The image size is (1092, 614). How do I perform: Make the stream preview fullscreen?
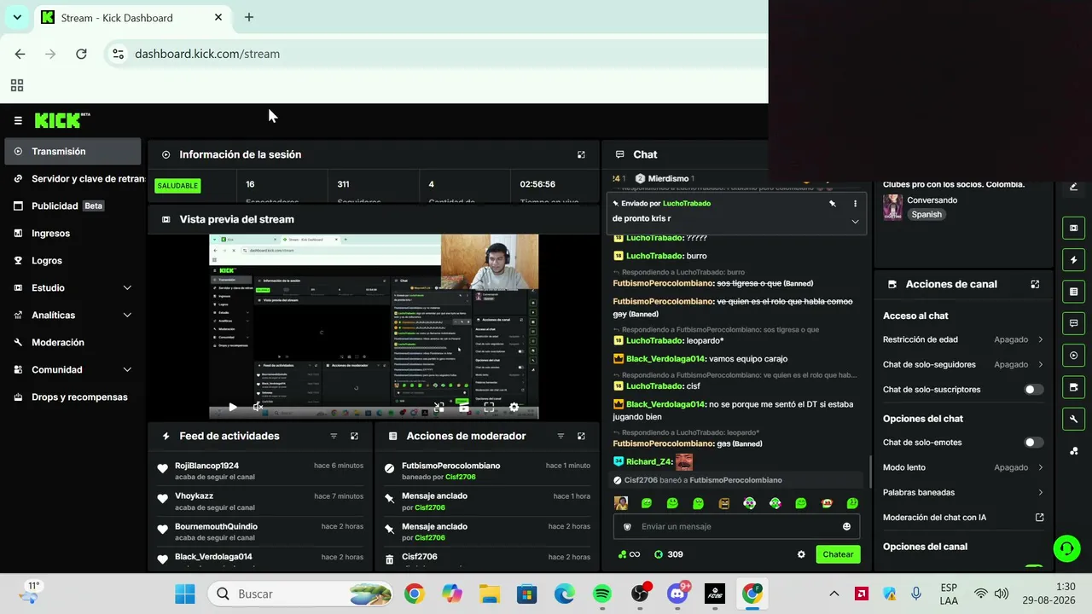[489, 408]
